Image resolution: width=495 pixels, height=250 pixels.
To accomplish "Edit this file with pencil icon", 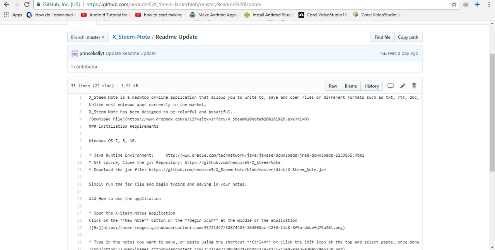I will click(x=403, y=86).
